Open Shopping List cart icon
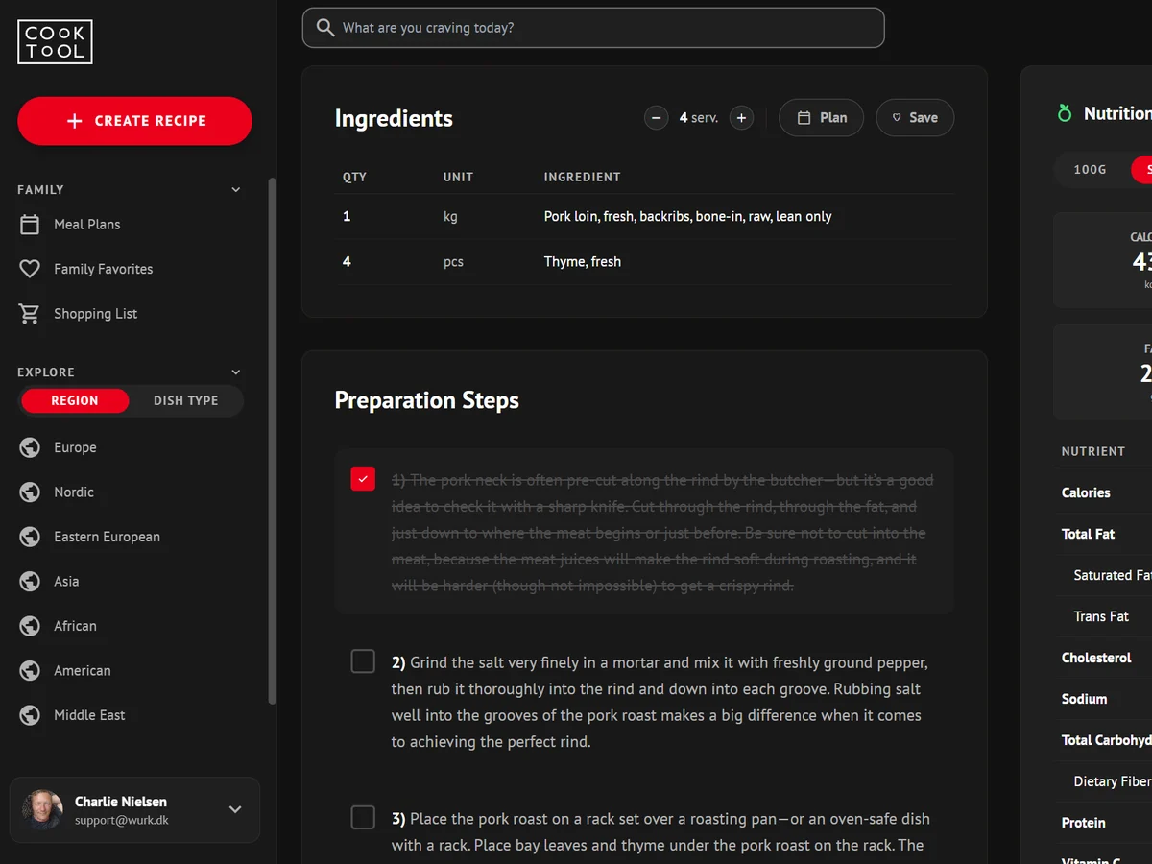Screen dimensions: 1152x864 (x=30, y=314)
